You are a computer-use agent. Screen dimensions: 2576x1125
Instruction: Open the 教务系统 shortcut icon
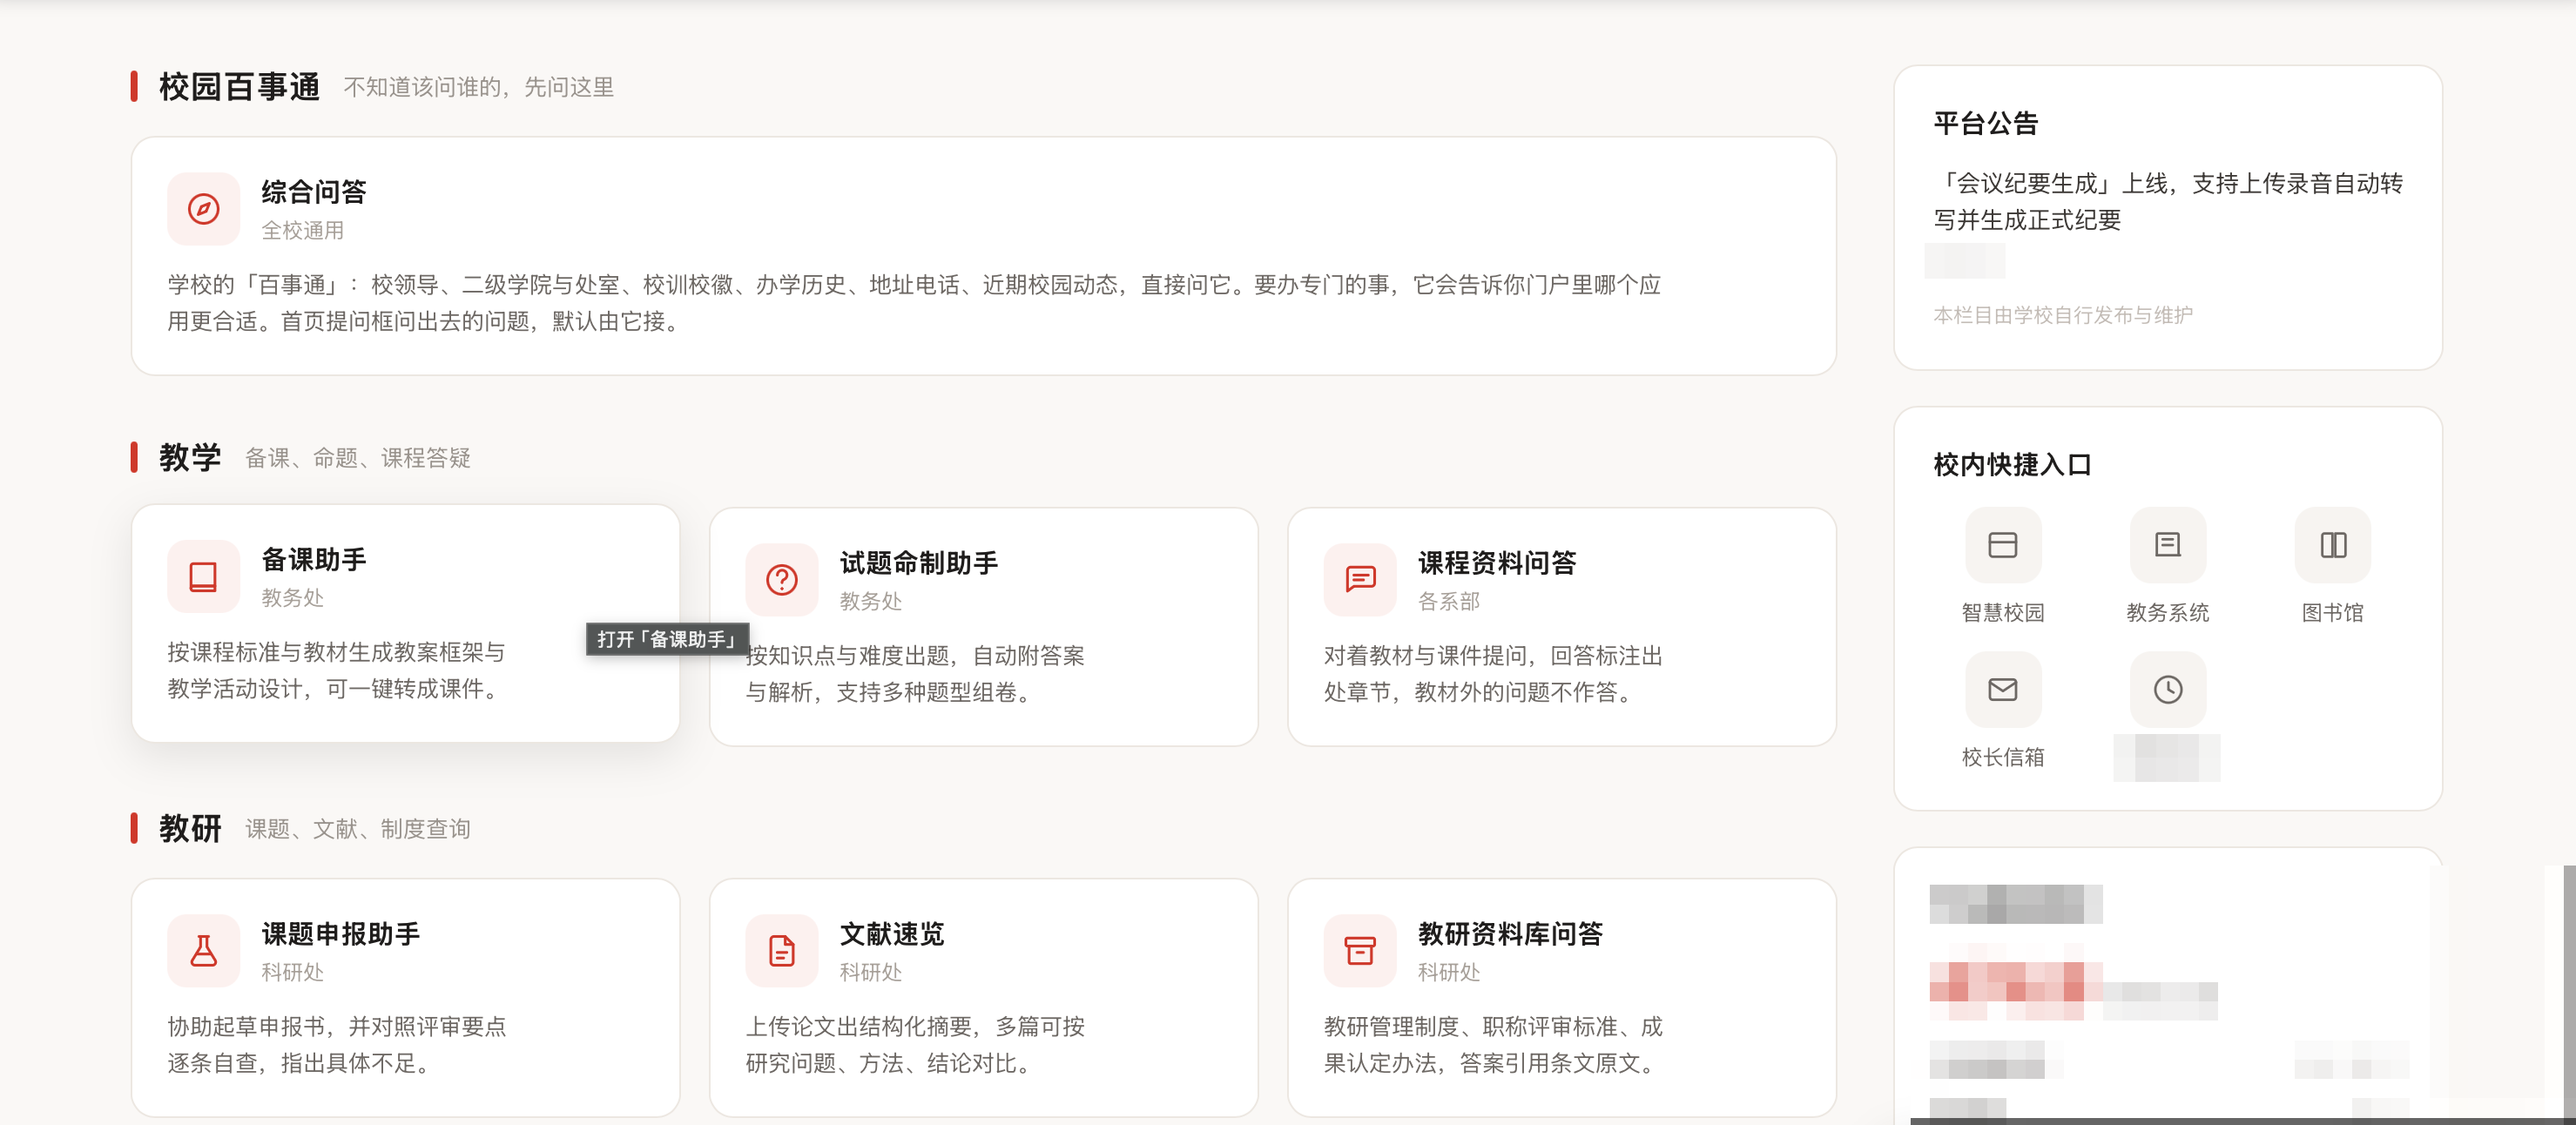(2167, 545)
